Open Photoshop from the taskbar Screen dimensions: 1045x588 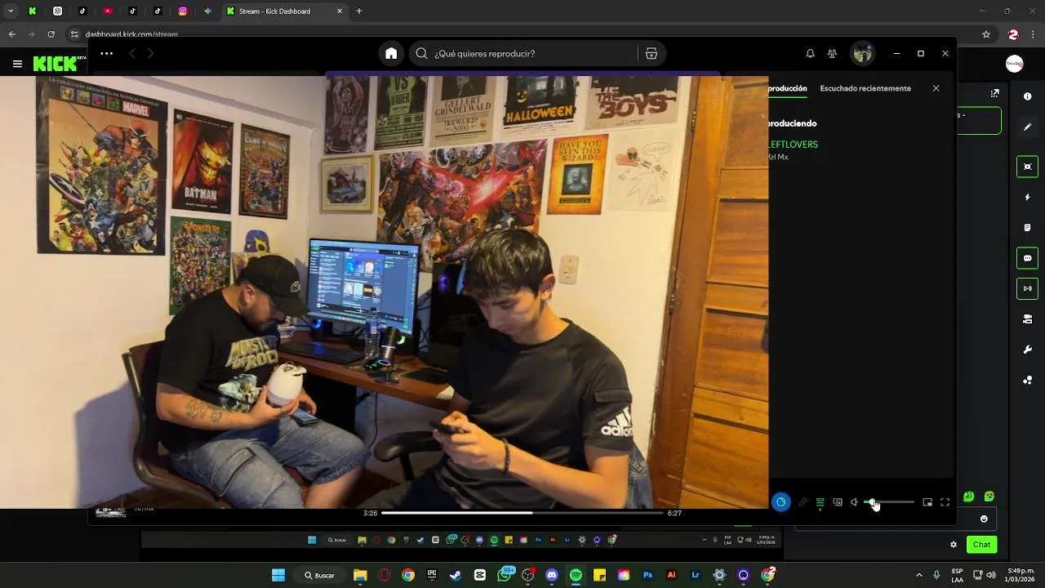[647, 575]
